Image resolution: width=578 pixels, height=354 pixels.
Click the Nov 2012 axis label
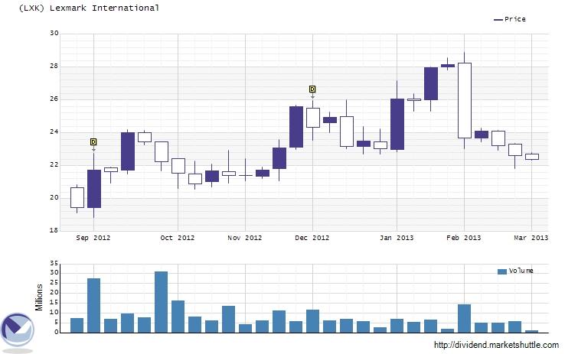coord(245,238)
